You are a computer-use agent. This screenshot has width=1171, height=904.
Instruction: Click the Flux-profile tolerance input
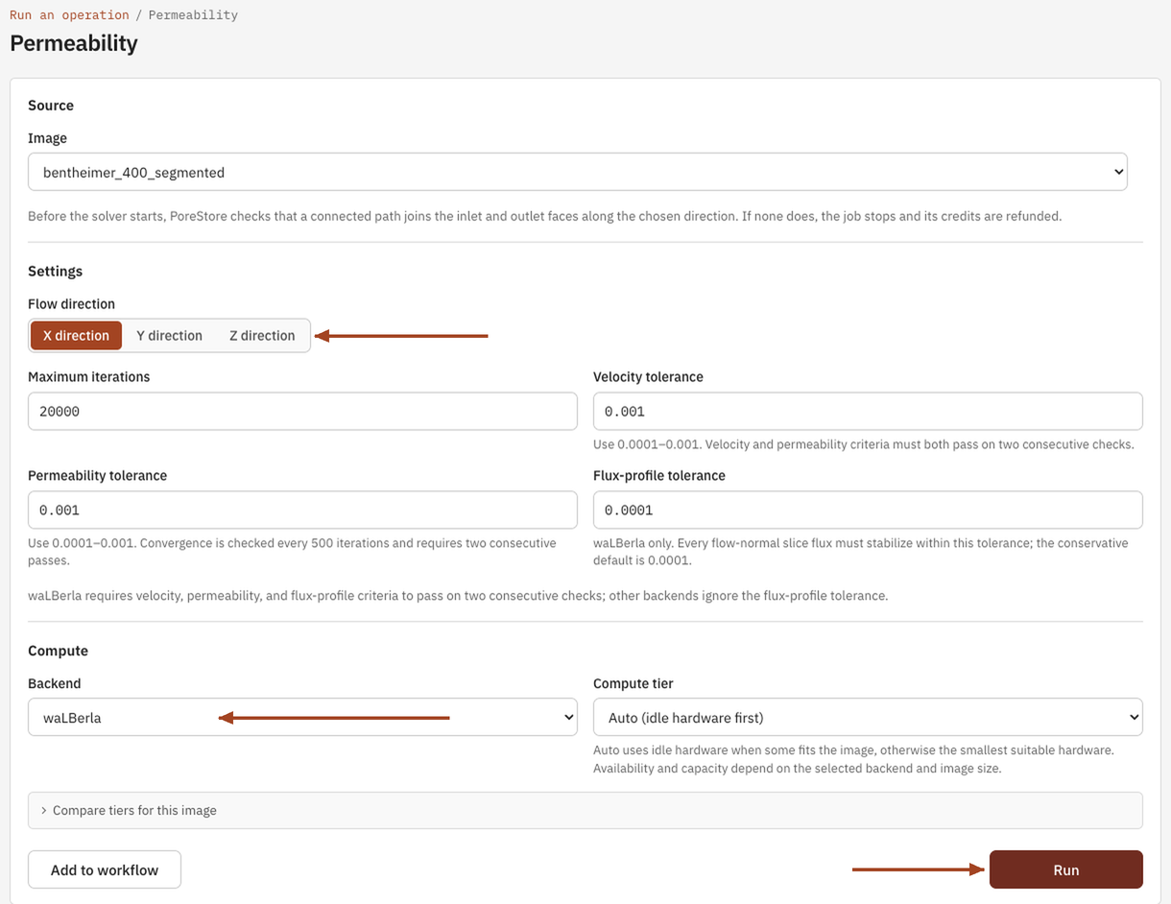(x=868, y=510)
